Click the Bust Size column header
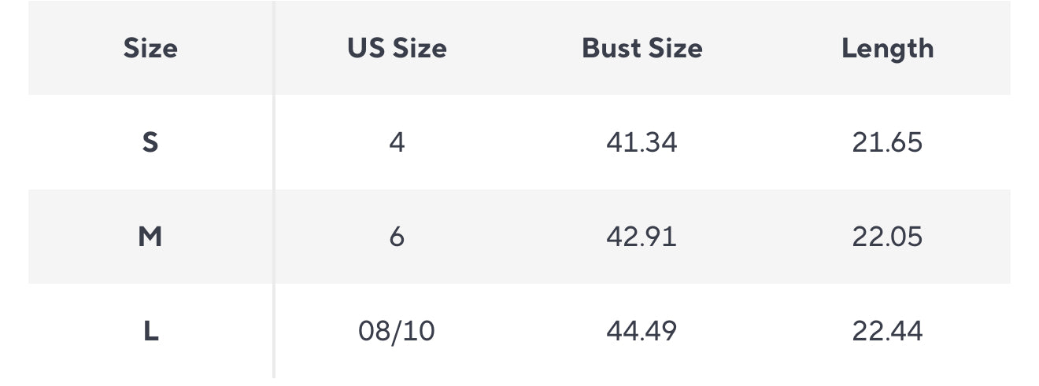 (642, 49)
